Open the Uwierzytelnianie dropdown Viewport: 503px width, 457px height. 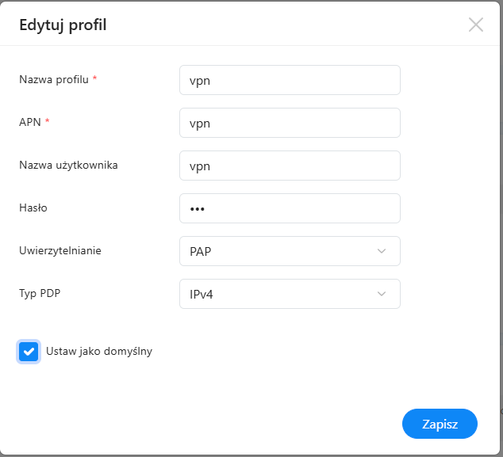tap(290, 251)
